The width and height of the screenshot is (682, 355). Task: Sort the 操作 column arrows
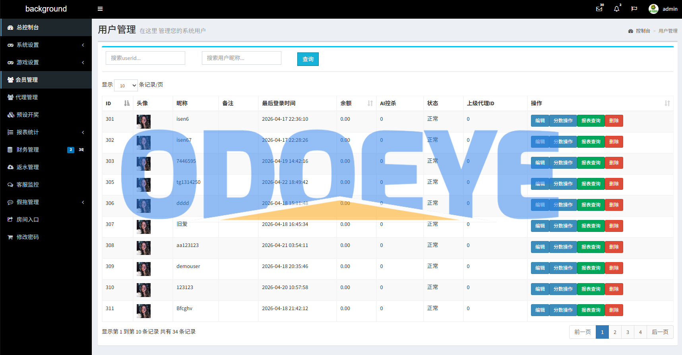pos(667,103)
